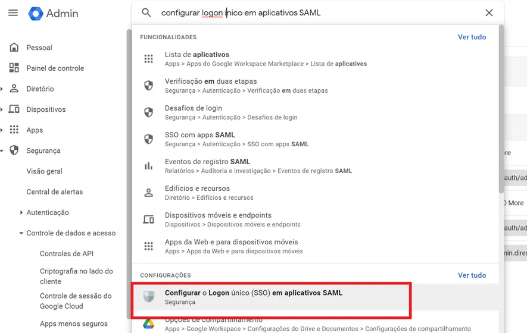Open Configurações de compartilhamento Drive result
Image resolution: width=527 pixels, height=333 pixels.
click(315, 324)
